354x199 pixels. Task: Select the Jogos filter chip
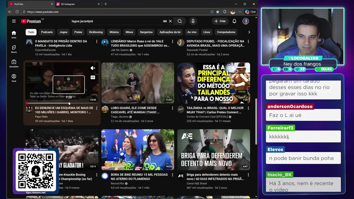(64, 32)
